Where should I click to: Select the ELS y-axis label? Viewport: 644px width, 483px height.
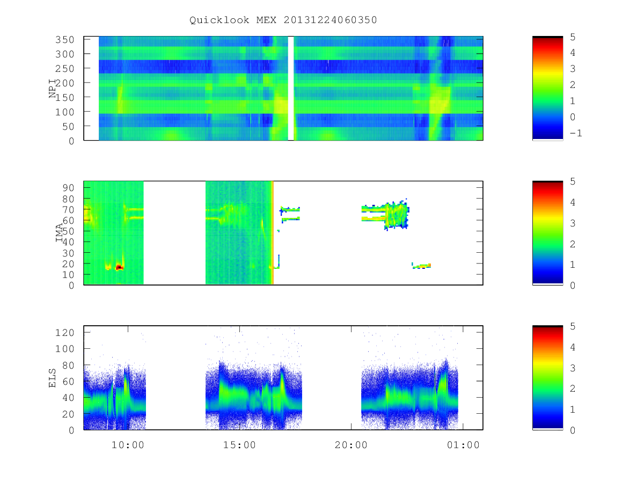pyautogui.click(x=53, y=378)
